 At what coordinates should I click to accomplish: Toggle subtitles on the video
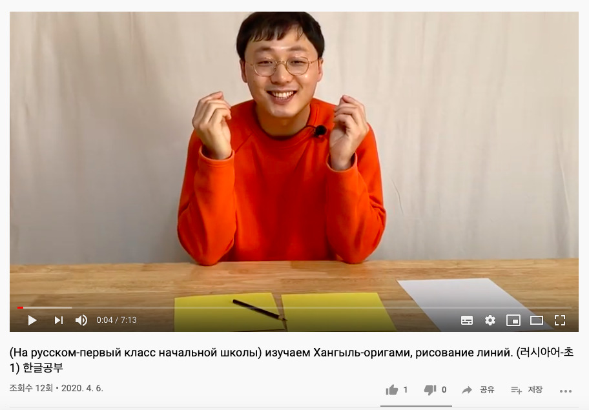tap(467, 320)
